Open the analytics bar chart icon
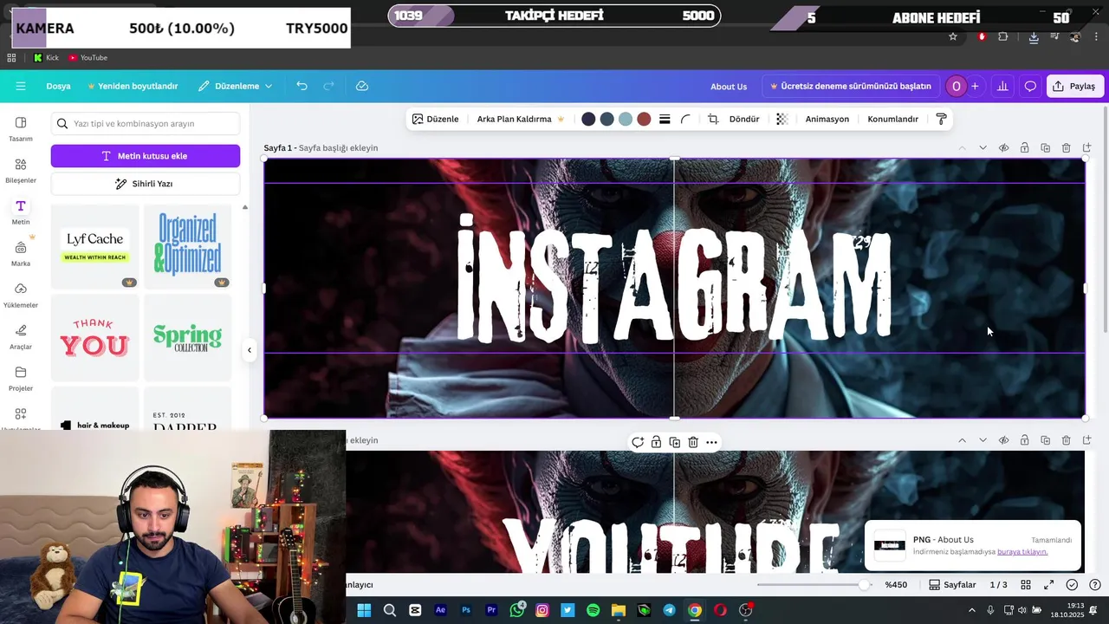Screen dimensions: 1109x624 [1002, 86]
